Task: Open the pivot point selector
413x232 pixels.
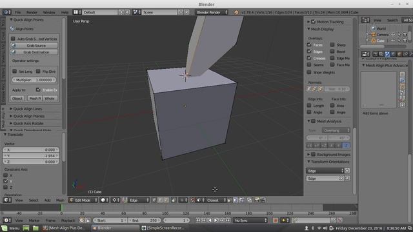Action: [116, 200]
